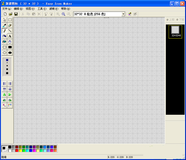Image resolution: width=186 pixels, height=160 pixels.
Task: Shift image left with left-arrows icon
Action: 5,84
